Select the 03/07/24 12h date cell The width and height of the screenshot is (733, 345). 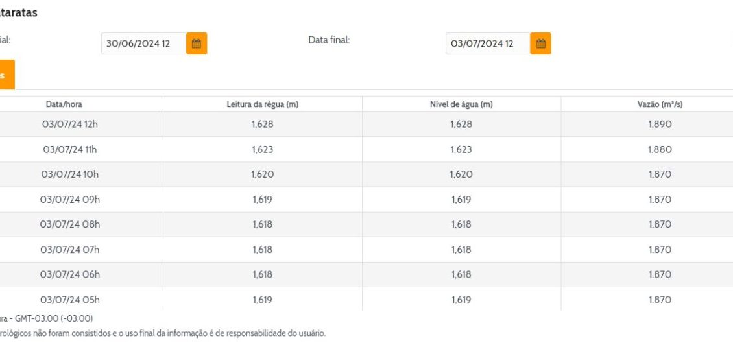(70, 125)
